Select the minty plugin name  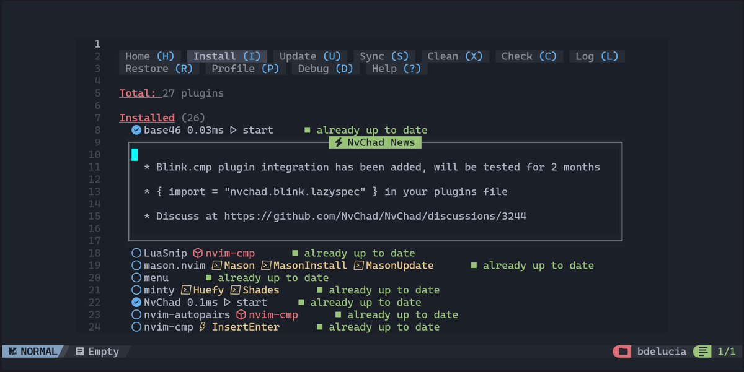[159, 290]
